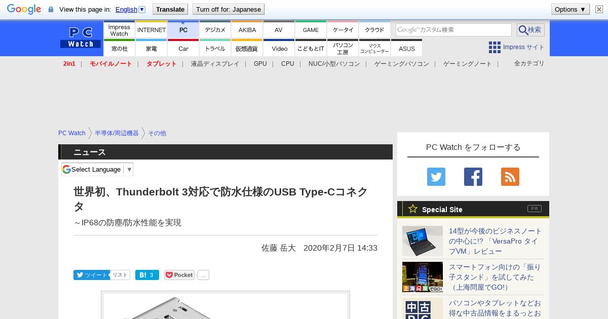This screenshot has height=319, width=608.
Task: Open the マウスコンピューター tab
Action: 375,48
